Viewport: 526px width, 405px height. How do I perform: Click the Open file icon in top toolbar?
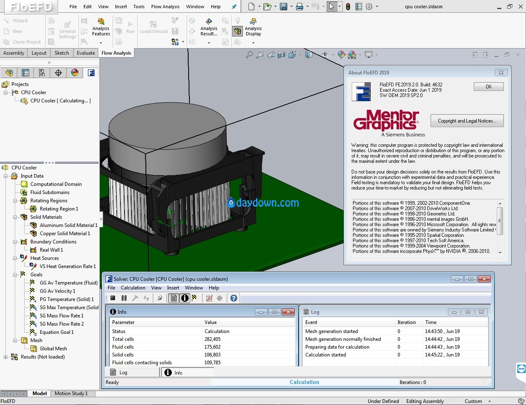click(x=267, y=7)
